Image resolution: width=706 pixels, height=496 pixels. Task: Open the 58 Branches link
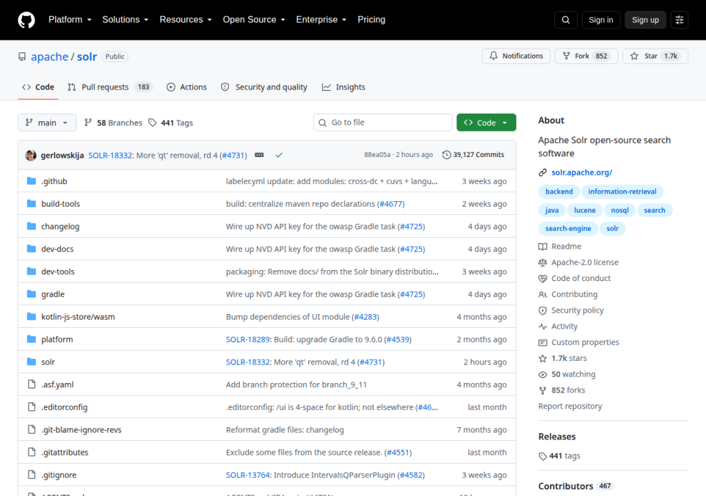click(x=114, y=123)
